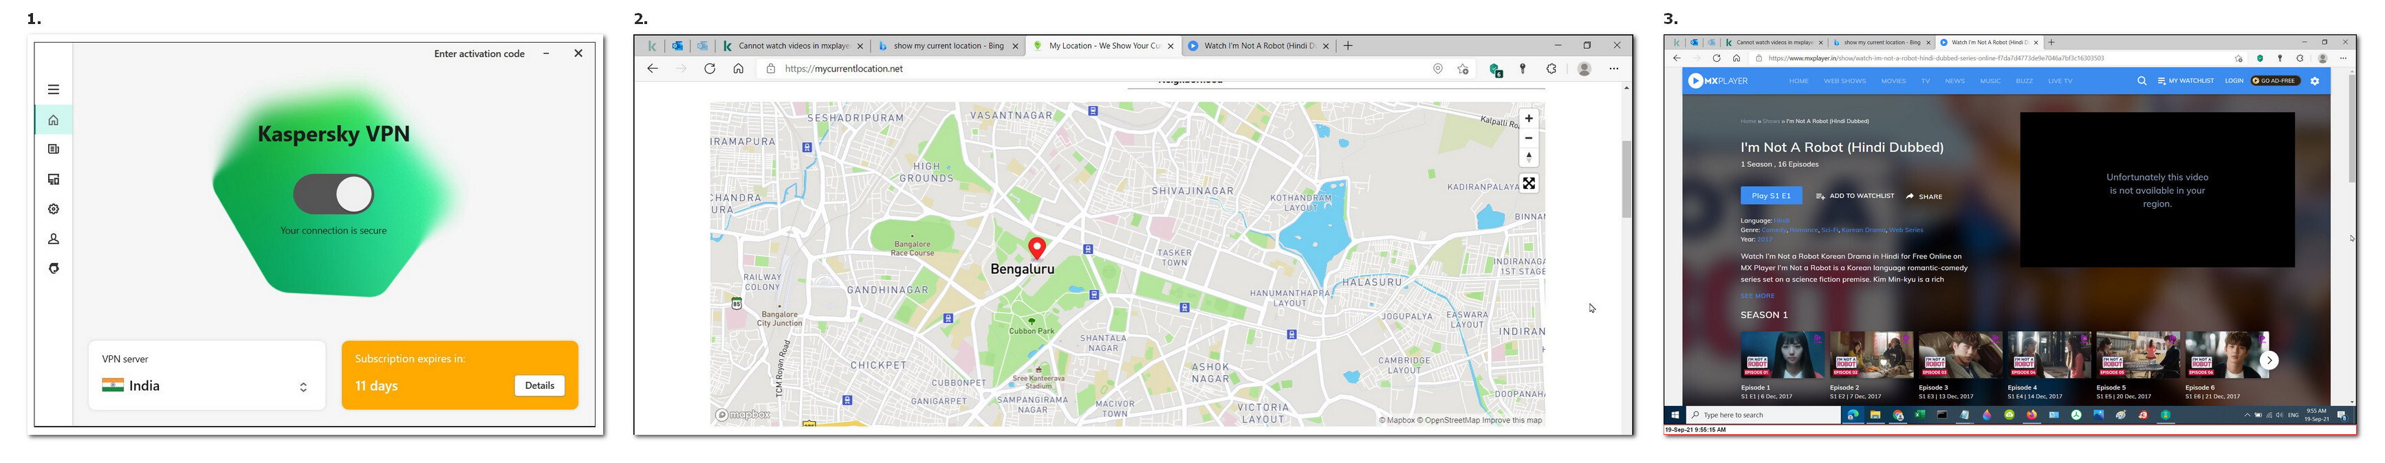Toggle the Kaspersky VPN connection switch
The image size is (2385, 463).
334,195
